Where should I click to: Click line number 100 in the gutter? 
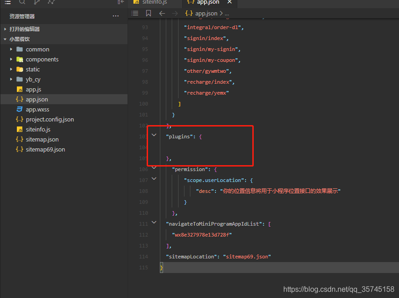tap(143, 104)
